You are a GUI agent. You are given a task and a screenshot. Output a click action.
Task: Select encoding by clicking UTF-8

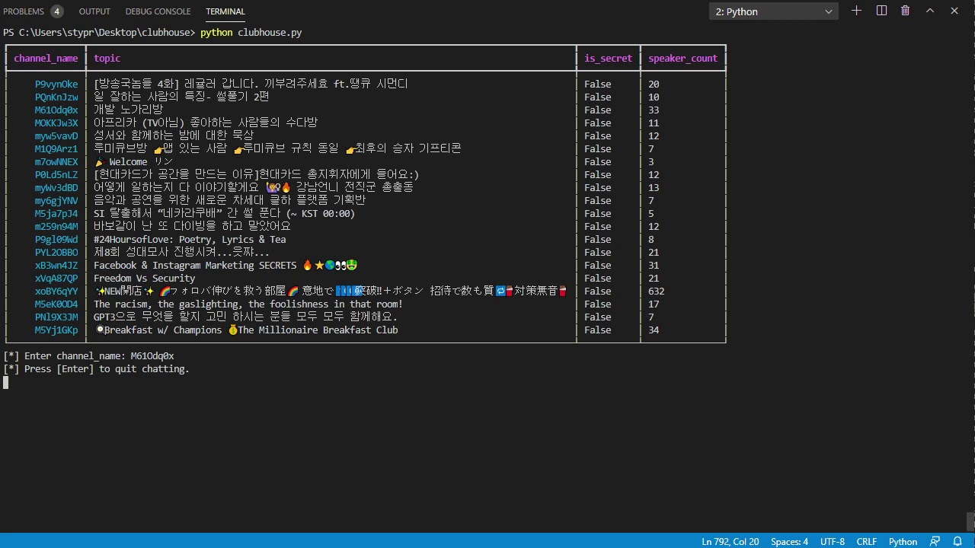(832, 541)
